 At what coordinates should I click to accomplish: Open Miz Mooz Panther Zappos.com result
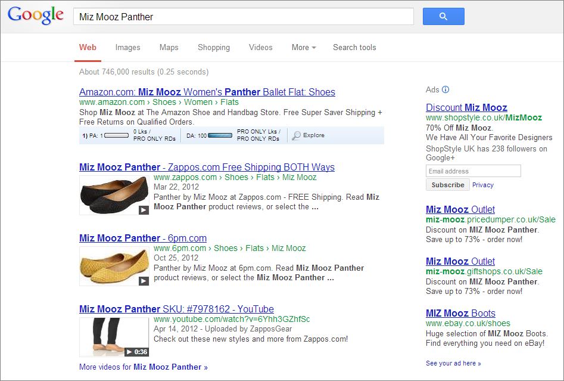click(x=207, y=167)
